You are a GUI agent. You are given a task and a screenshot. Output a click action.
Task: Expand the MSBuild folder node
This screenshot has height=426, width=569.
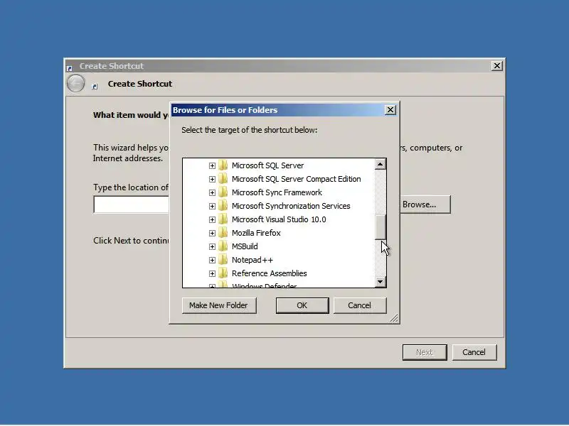[x=212, y=246]
